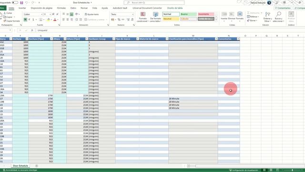Click Copiar formato (format painter)
Image resolution: width=305 pixels, height=172 pixels.
[11, 21]
